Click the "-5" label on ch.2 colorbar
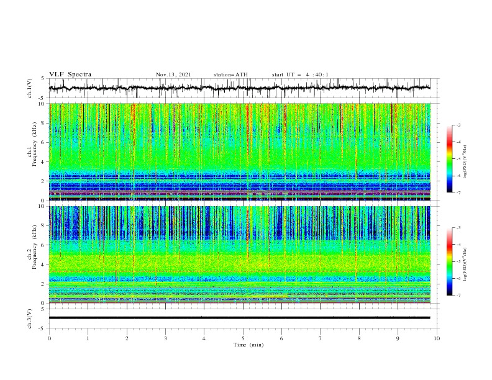Viewport: 492px width, 380px height. 458,261
